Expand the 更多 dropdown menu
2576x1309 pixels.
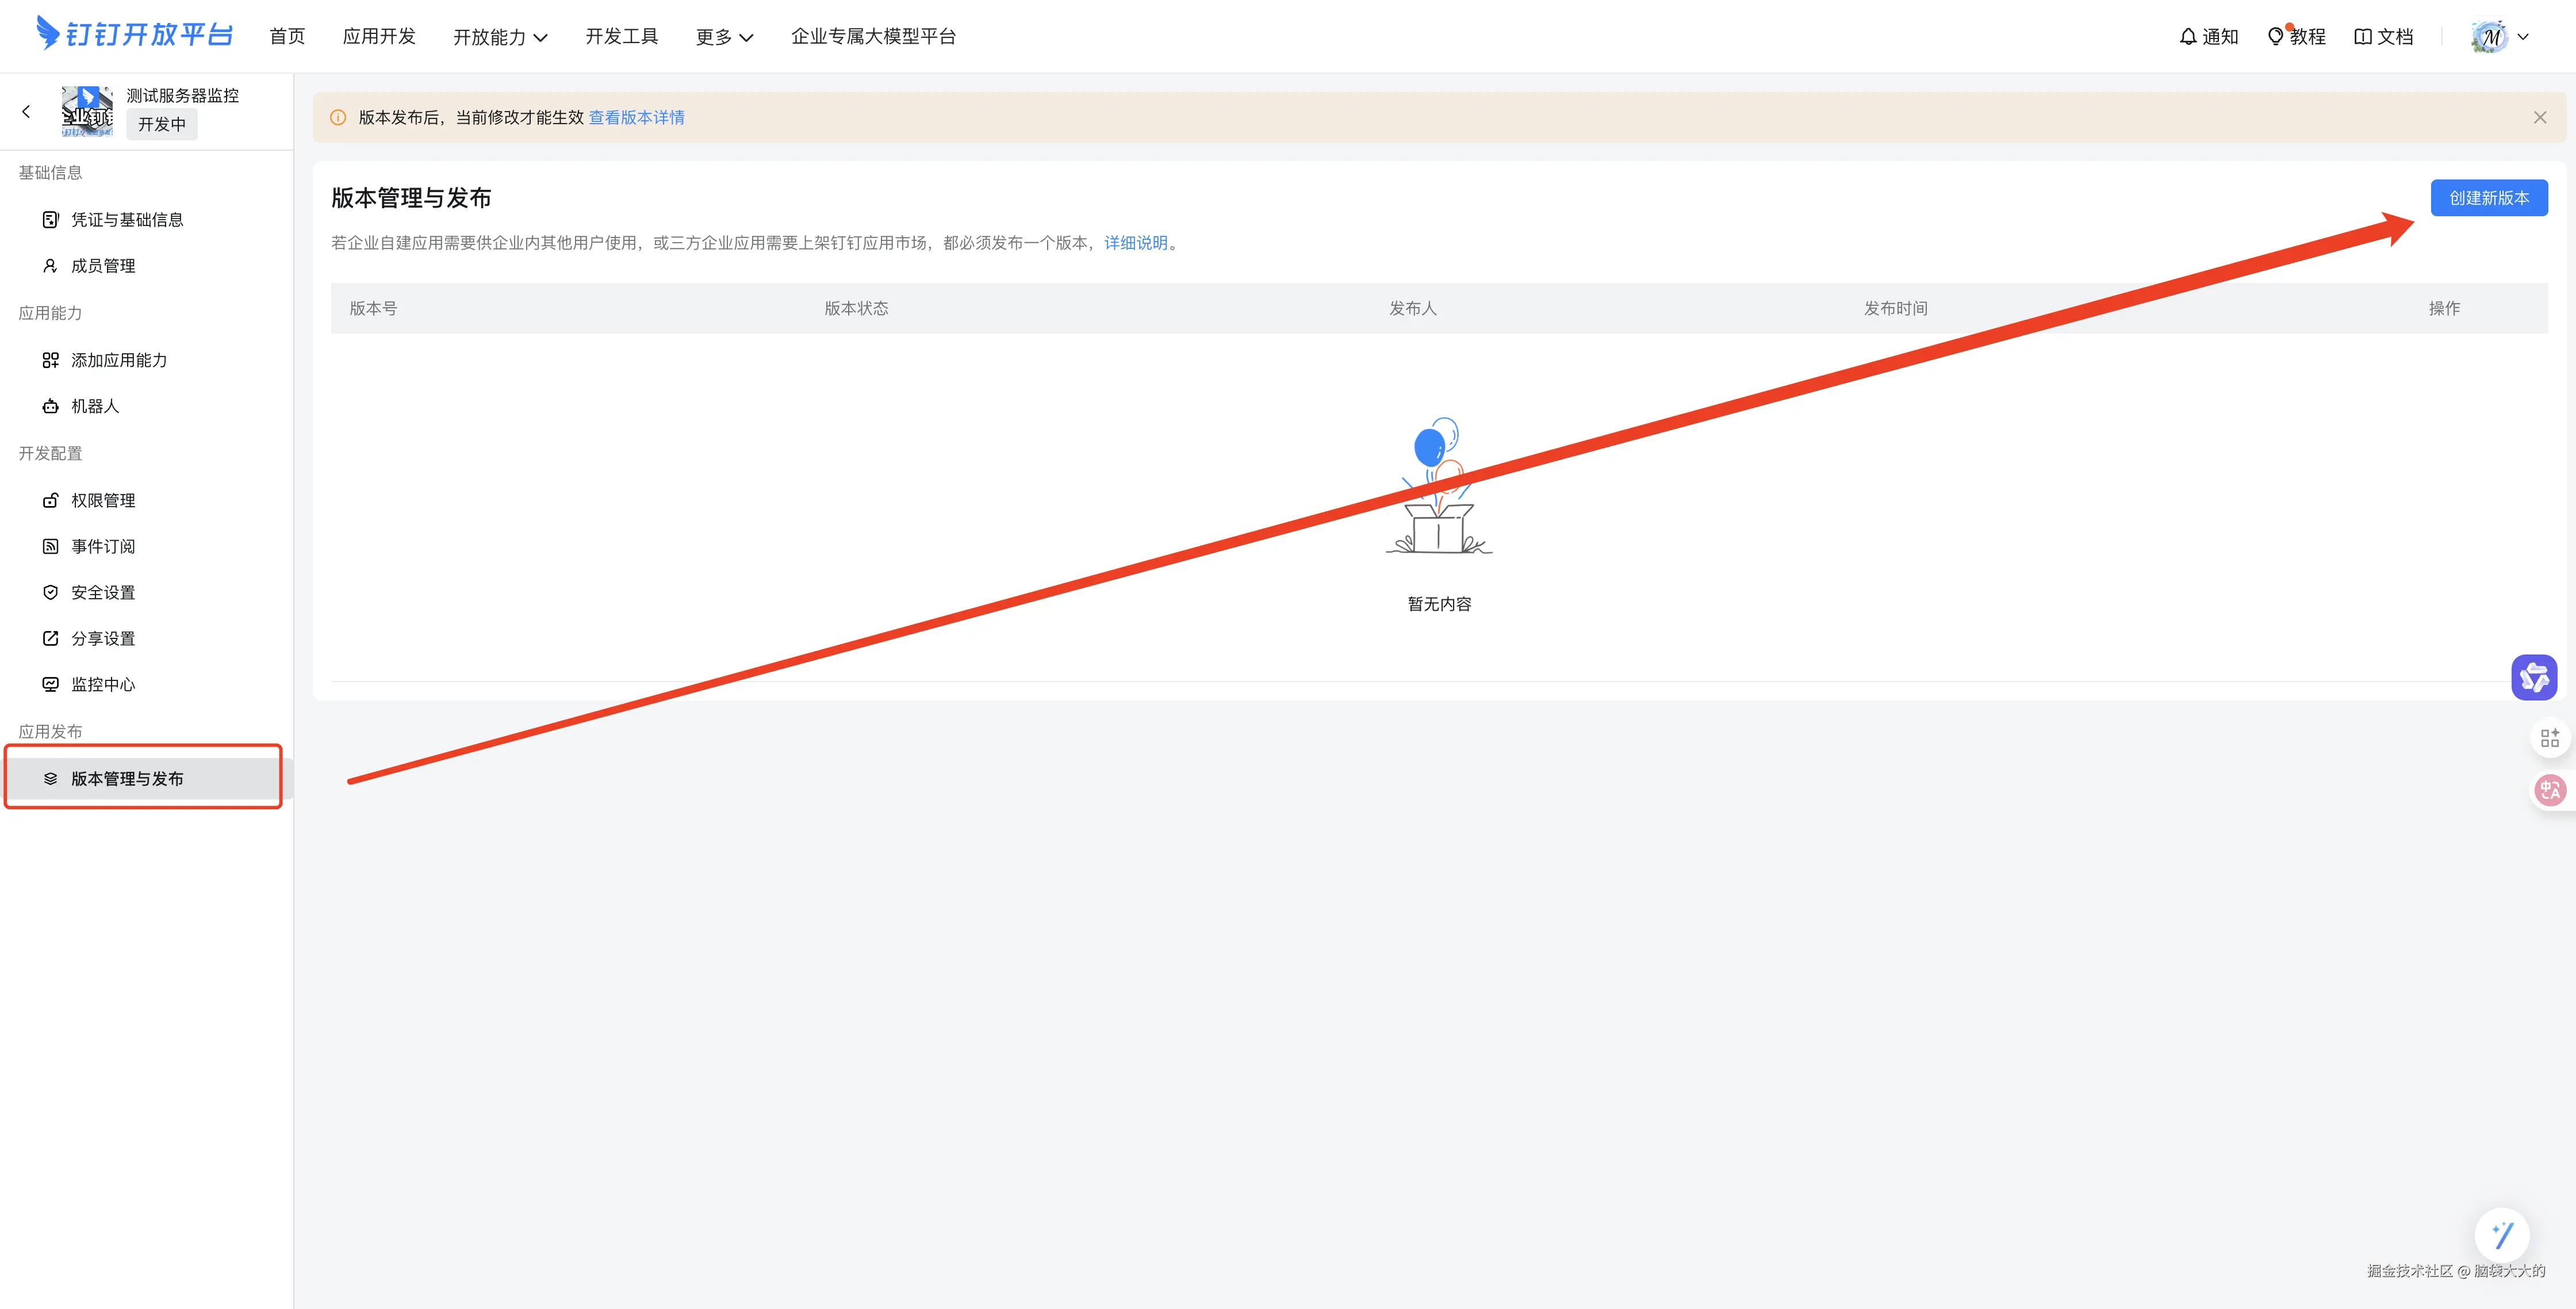pos(724,37)
